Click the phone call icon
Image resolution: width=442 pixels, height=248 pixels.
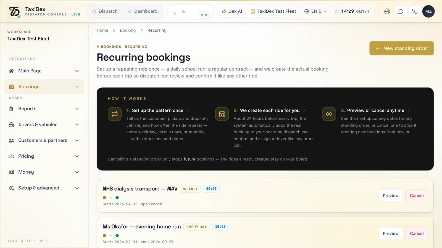pos(415,11)
